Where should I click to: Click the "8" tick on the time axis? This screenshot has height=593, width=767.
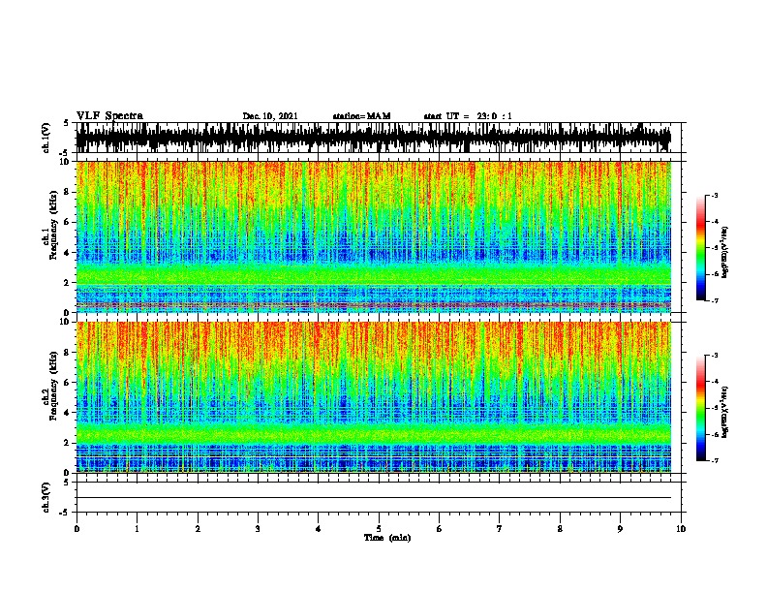click(560, 528)
